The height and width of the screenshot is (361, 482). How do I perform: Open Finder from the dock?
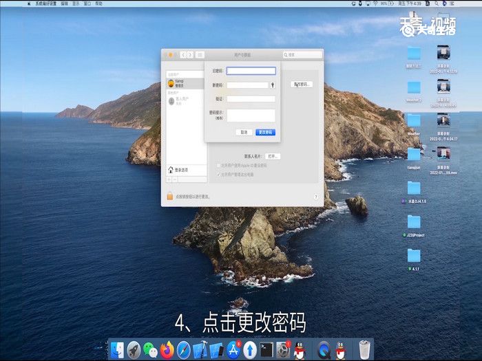click(117, 350)
